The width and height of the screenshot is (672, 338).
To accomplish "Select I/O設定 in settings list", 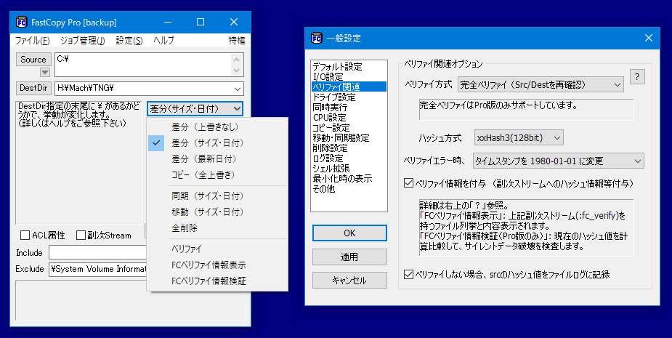I will click(349, 77).
